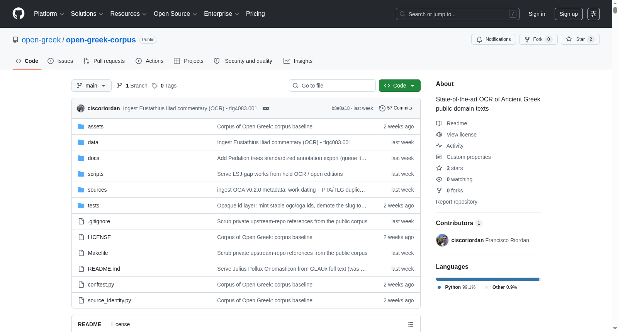Open the Makefile file
This screenshot has height=332, width=618.
[98, 253]
